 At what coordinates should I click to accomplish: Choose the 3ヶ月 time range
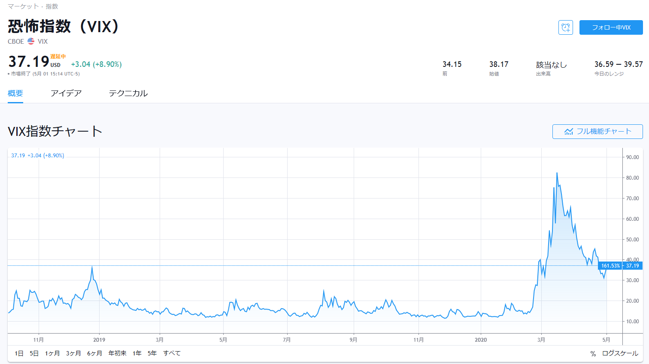(73, 353)
